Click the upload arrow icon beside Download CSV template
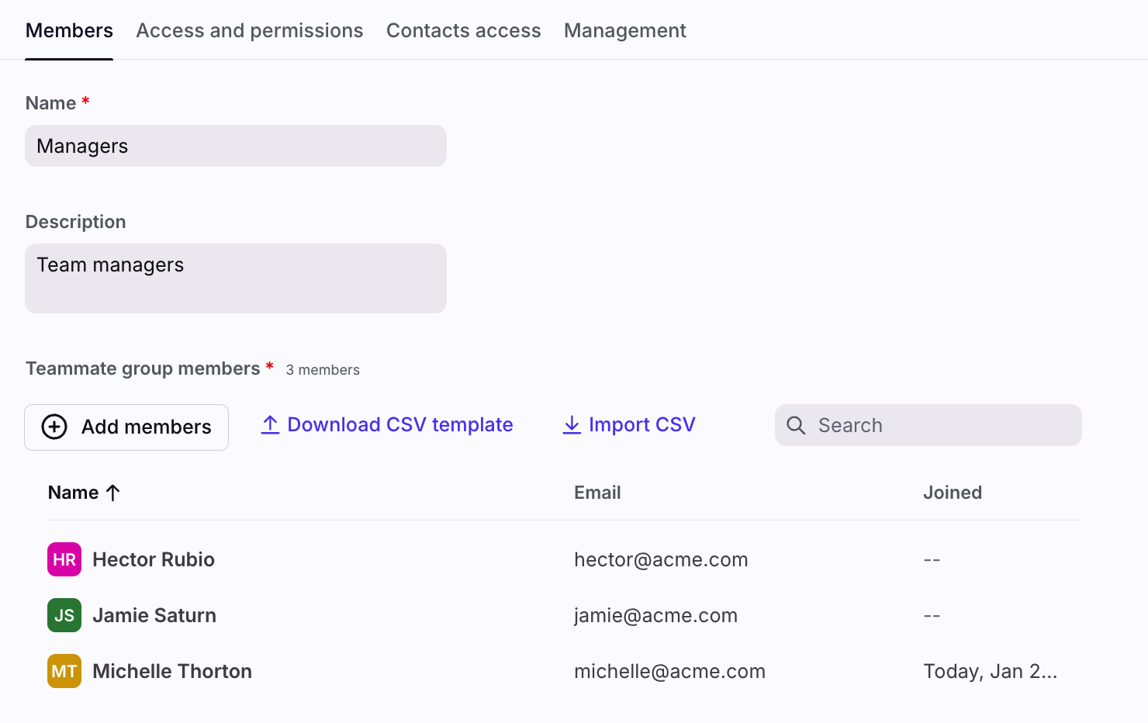Screen dimensions: 1148x723 point(270,424)
